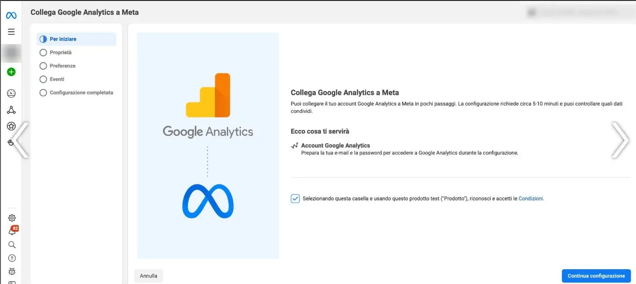Select the Eventi step circle
Image resolution: width=636 pixels, height=284 pixels.
tap(43, 79)
